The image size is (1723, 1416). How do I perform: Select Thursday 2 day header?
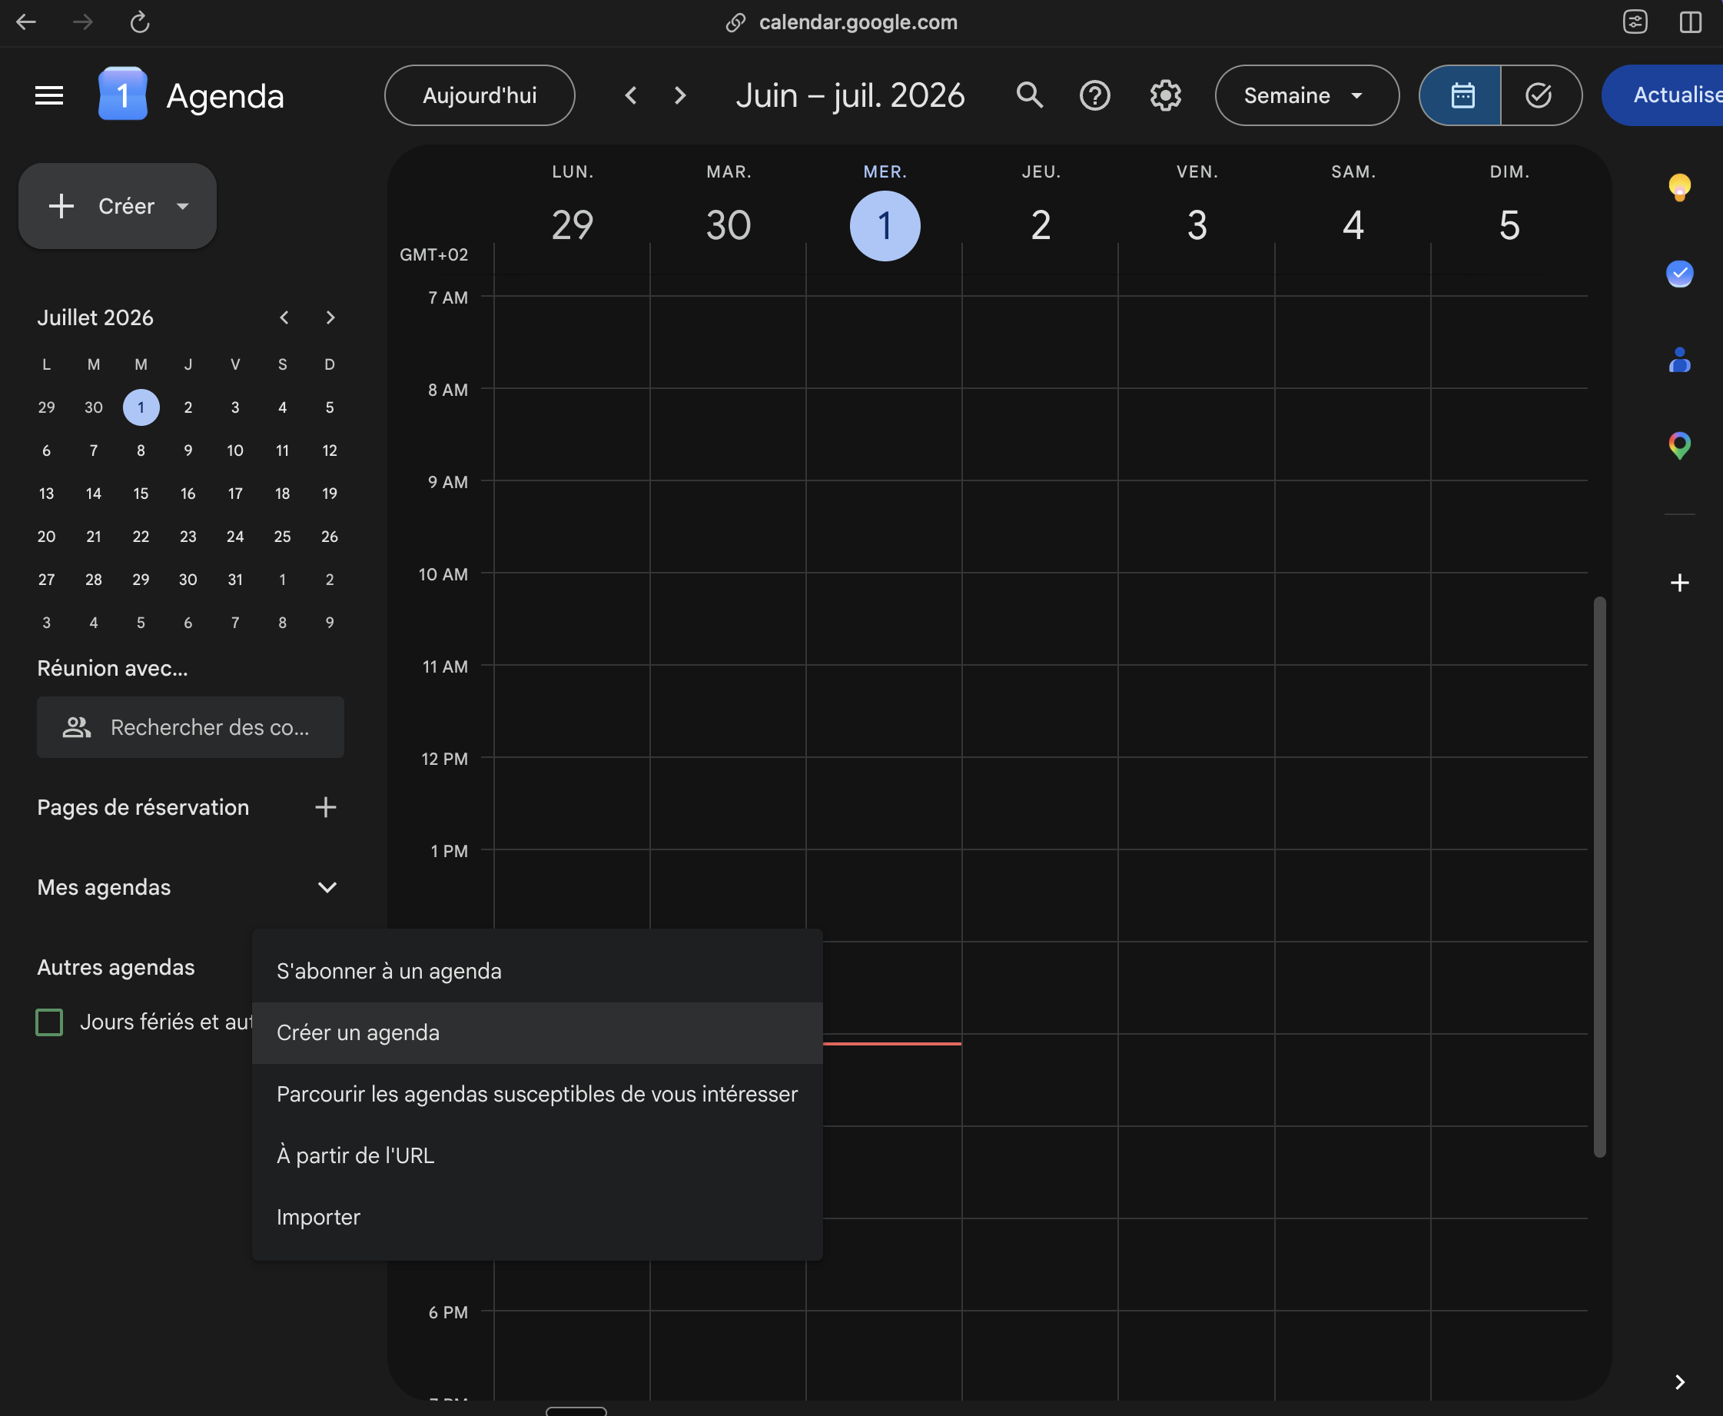point(1041,225)
